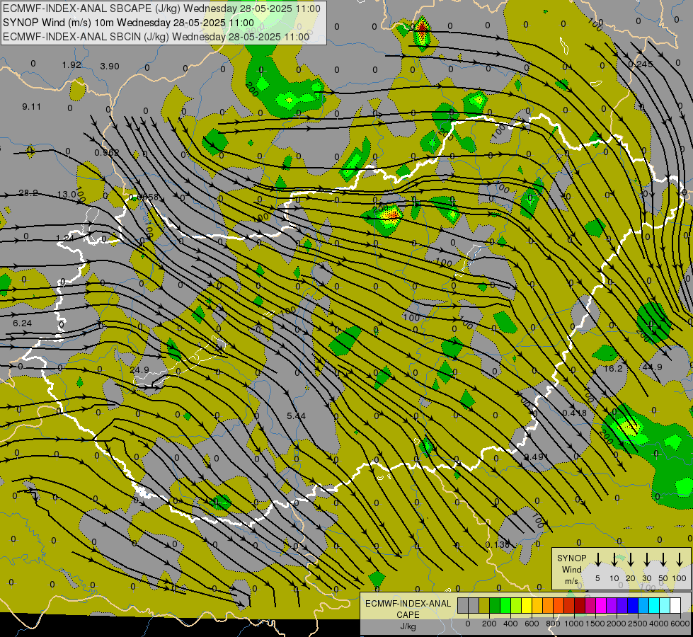Click the 400 tick label in CAPE legend
This screenshot has height=637, width=693.
[510, 624]
